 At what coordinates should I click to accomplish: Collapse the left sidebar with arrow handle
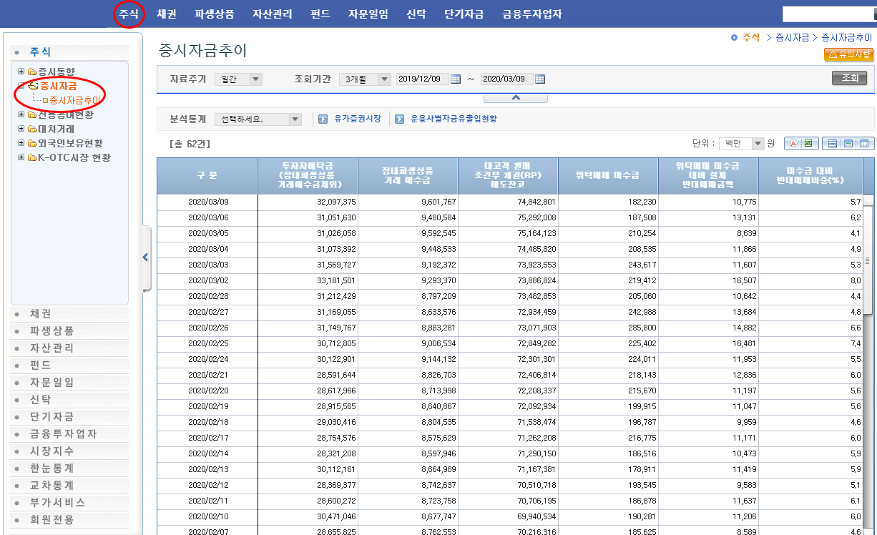click(x=145, y=257)
